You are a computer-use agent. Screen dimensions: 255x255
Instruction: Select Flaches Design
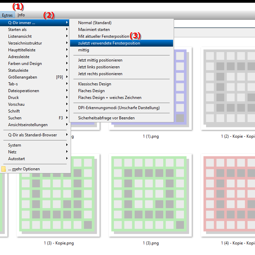tap(121, 91)
